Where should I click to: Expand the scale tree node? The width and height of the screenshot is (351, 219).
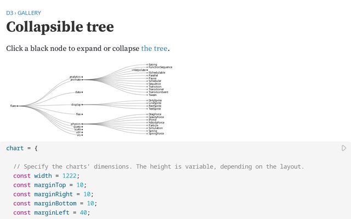tap(82, 129)
